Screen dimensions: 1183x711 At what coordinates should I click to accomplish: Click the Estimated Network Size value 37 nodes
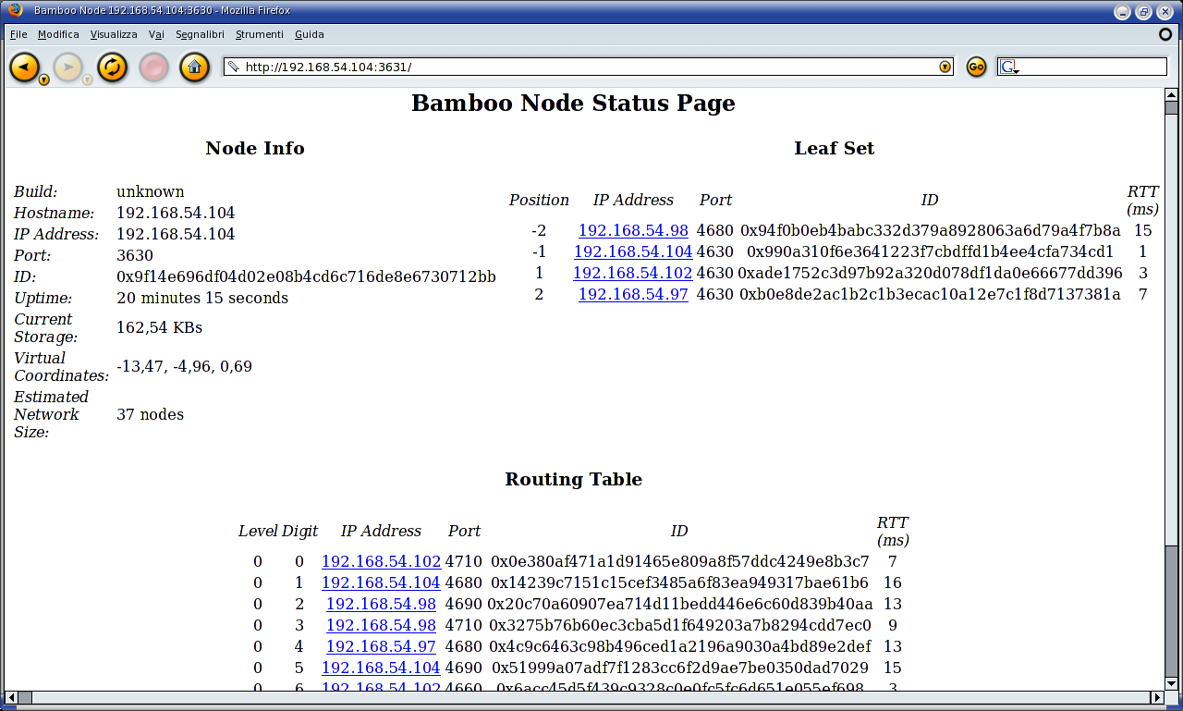150,414
